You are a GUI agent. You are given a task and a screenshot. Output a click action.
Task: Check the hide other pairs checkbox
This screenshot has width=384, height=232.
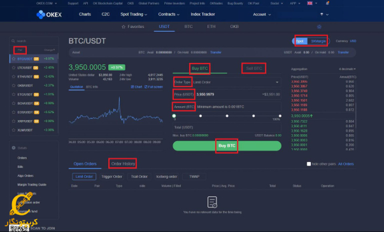309,164
